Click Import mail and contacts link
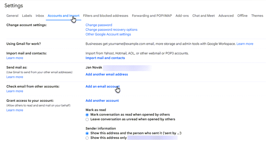Viewport: 266px width, 141px height. (x=105, y=58)
